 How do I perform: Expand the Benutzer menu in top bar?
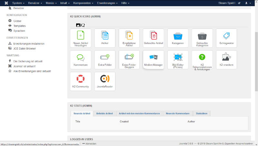tap(35, 3)
